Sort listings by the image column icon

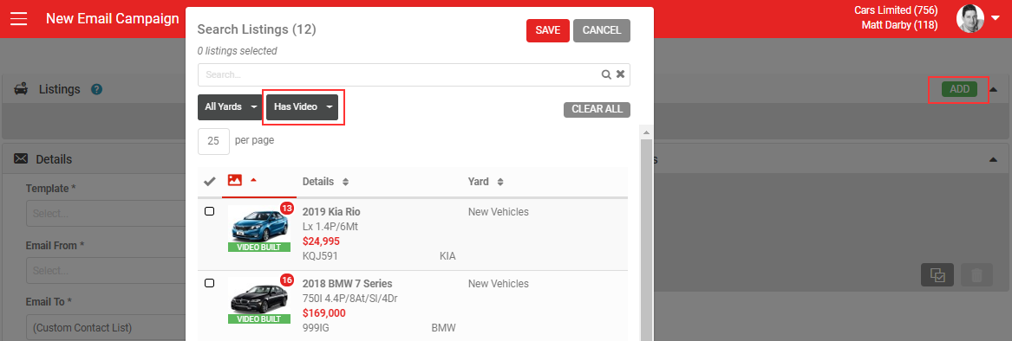235,181
